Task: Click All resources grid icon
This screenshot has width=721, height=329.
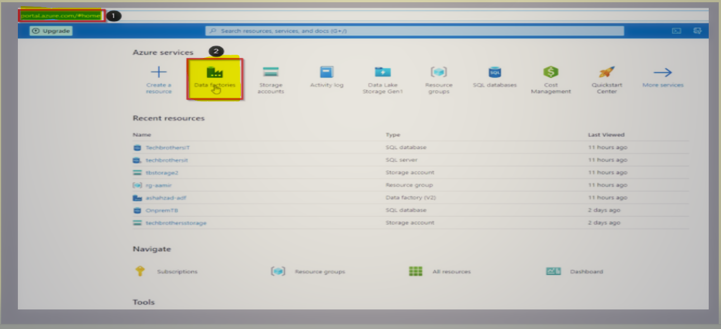Action: pyautogui.click(x=415, y=271)
